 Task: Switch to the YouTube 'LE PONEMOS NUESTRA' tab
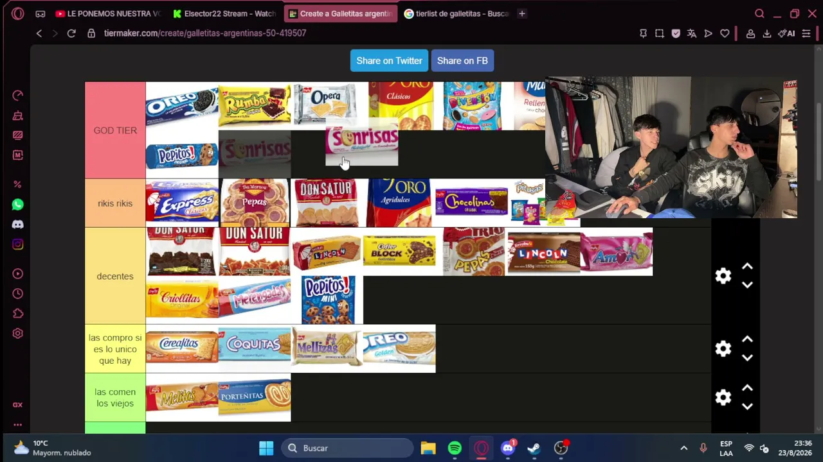pyautogui.click(x=108, y=13)
